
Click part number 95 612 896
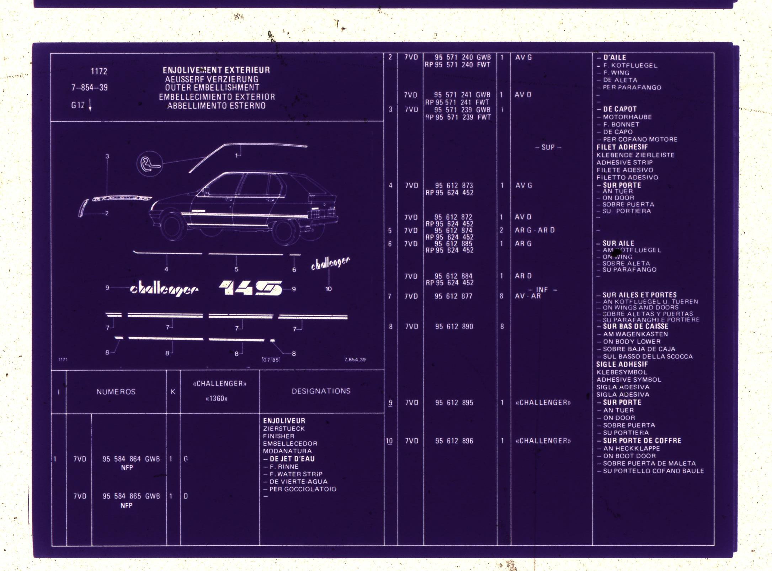click(x=454, y=441)
